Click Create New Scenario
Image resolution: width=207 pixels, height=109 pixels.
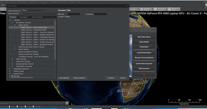[144, 64]
